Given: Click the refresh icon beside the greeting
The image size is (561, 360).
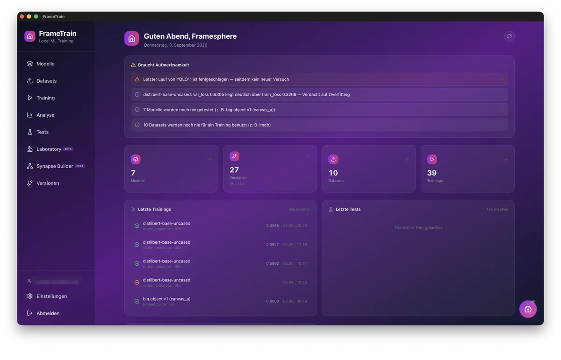Looking at the screenshot, I should [x=510, y=36].
